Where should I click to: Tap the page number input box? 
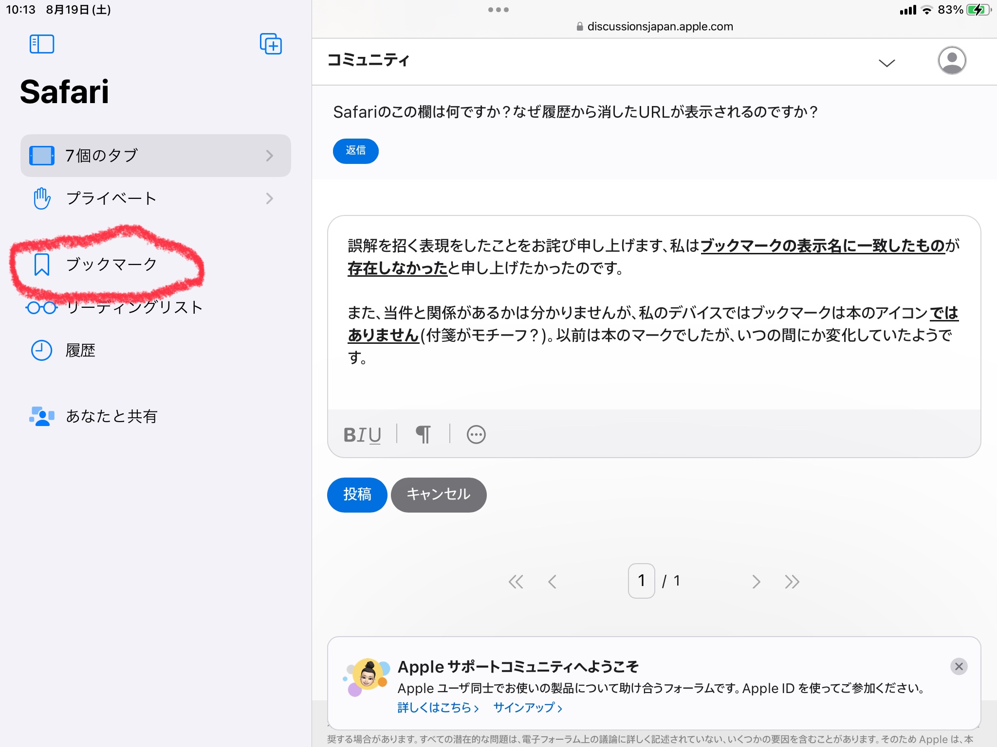point(641,581)
